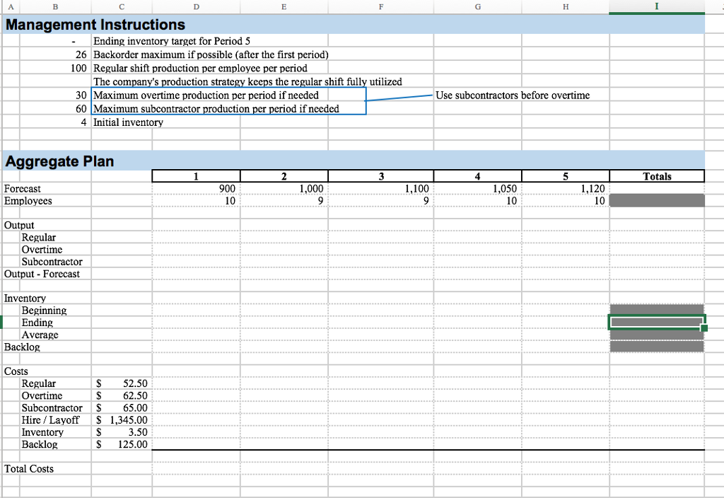Click the green fill handle on the selected cell
Viewport: 724px width, 498px height.
[703, 328]
